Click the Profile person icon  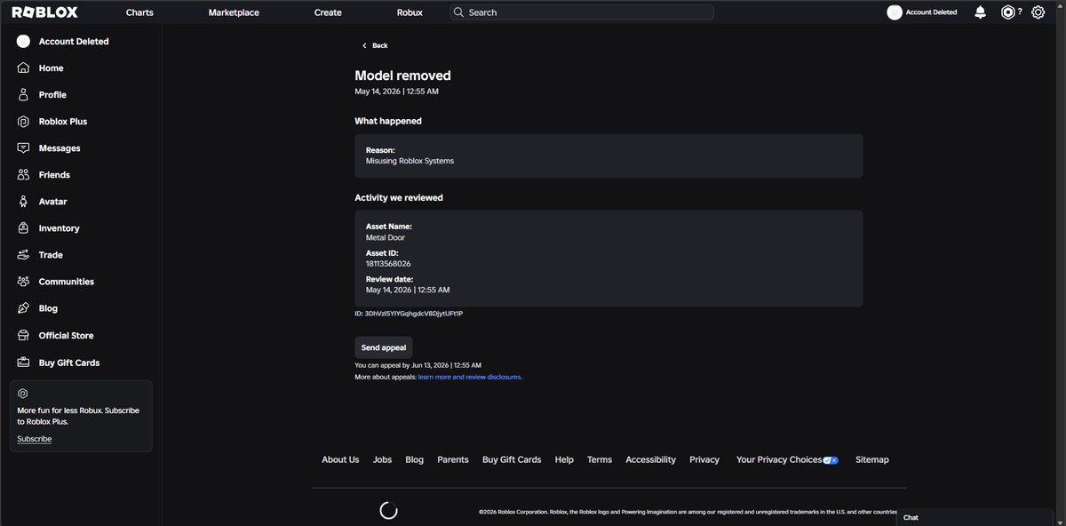24,95
